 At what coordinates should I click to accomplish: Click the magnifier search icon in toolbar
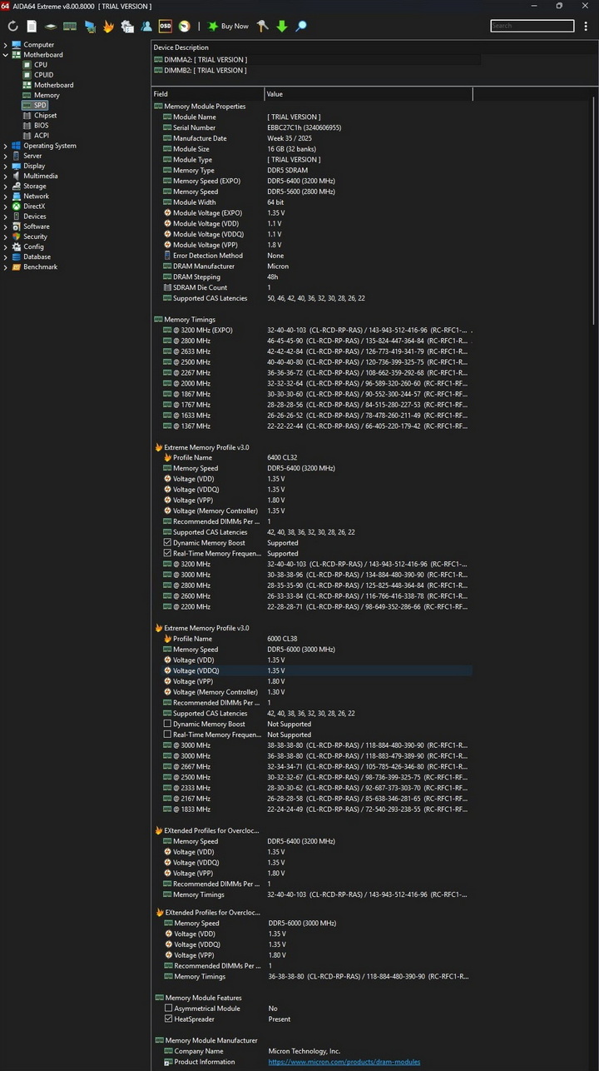301,27
